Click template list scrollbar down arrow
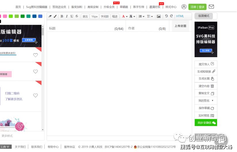Viewport: 237px width, 152px height. (x=43, y=130)
